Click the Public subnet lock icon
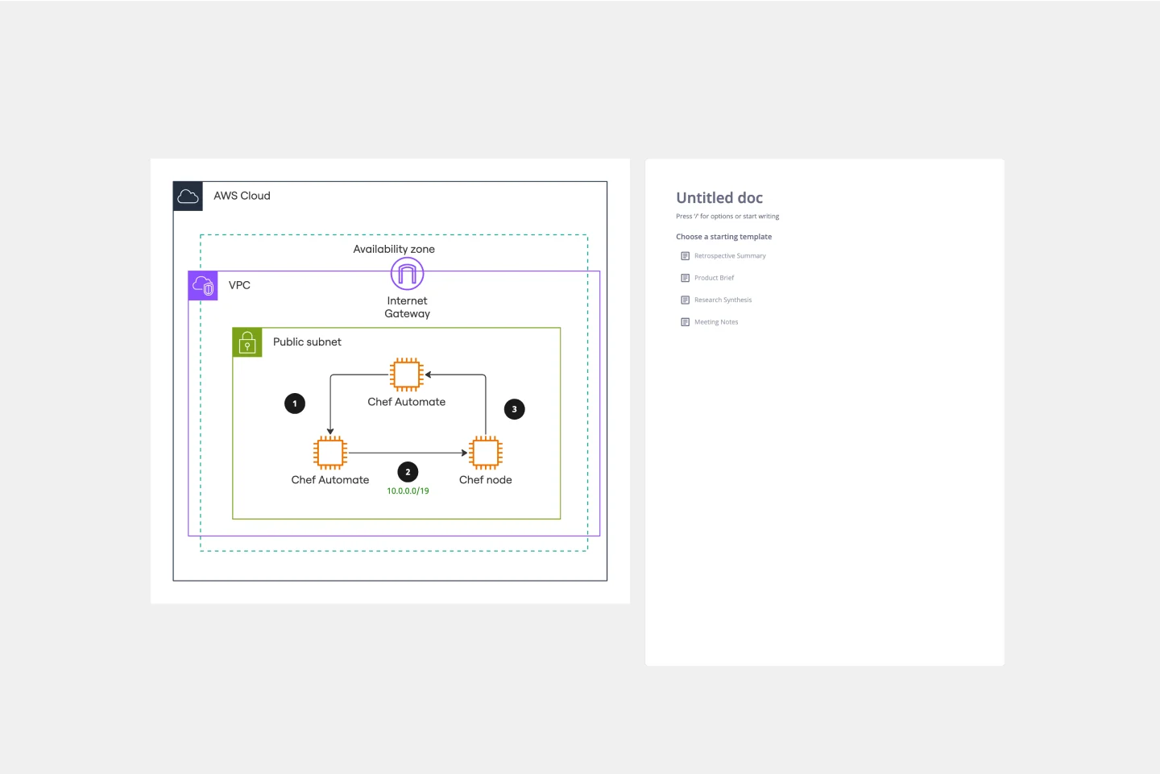1160x774 pixels. (x=247, y=342)
